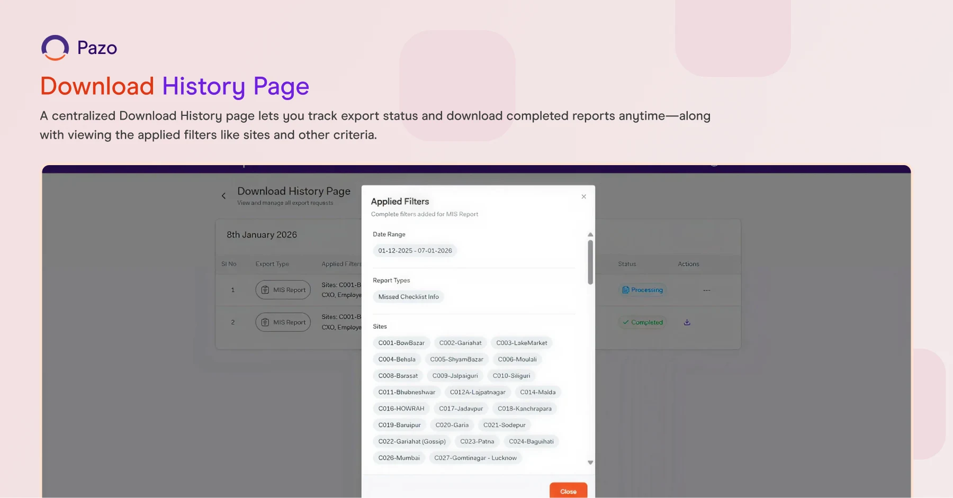The width and height of the screenshot is (953, 498).
Task: Click the orange Close button
Action: (x=568, y=491)
